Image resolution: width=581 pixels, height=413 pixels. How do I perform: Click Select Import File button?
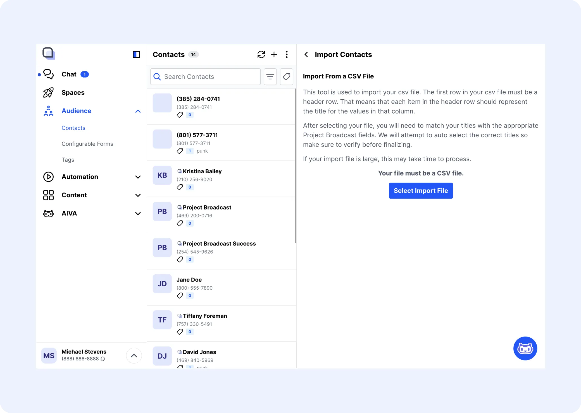[421, 191]
